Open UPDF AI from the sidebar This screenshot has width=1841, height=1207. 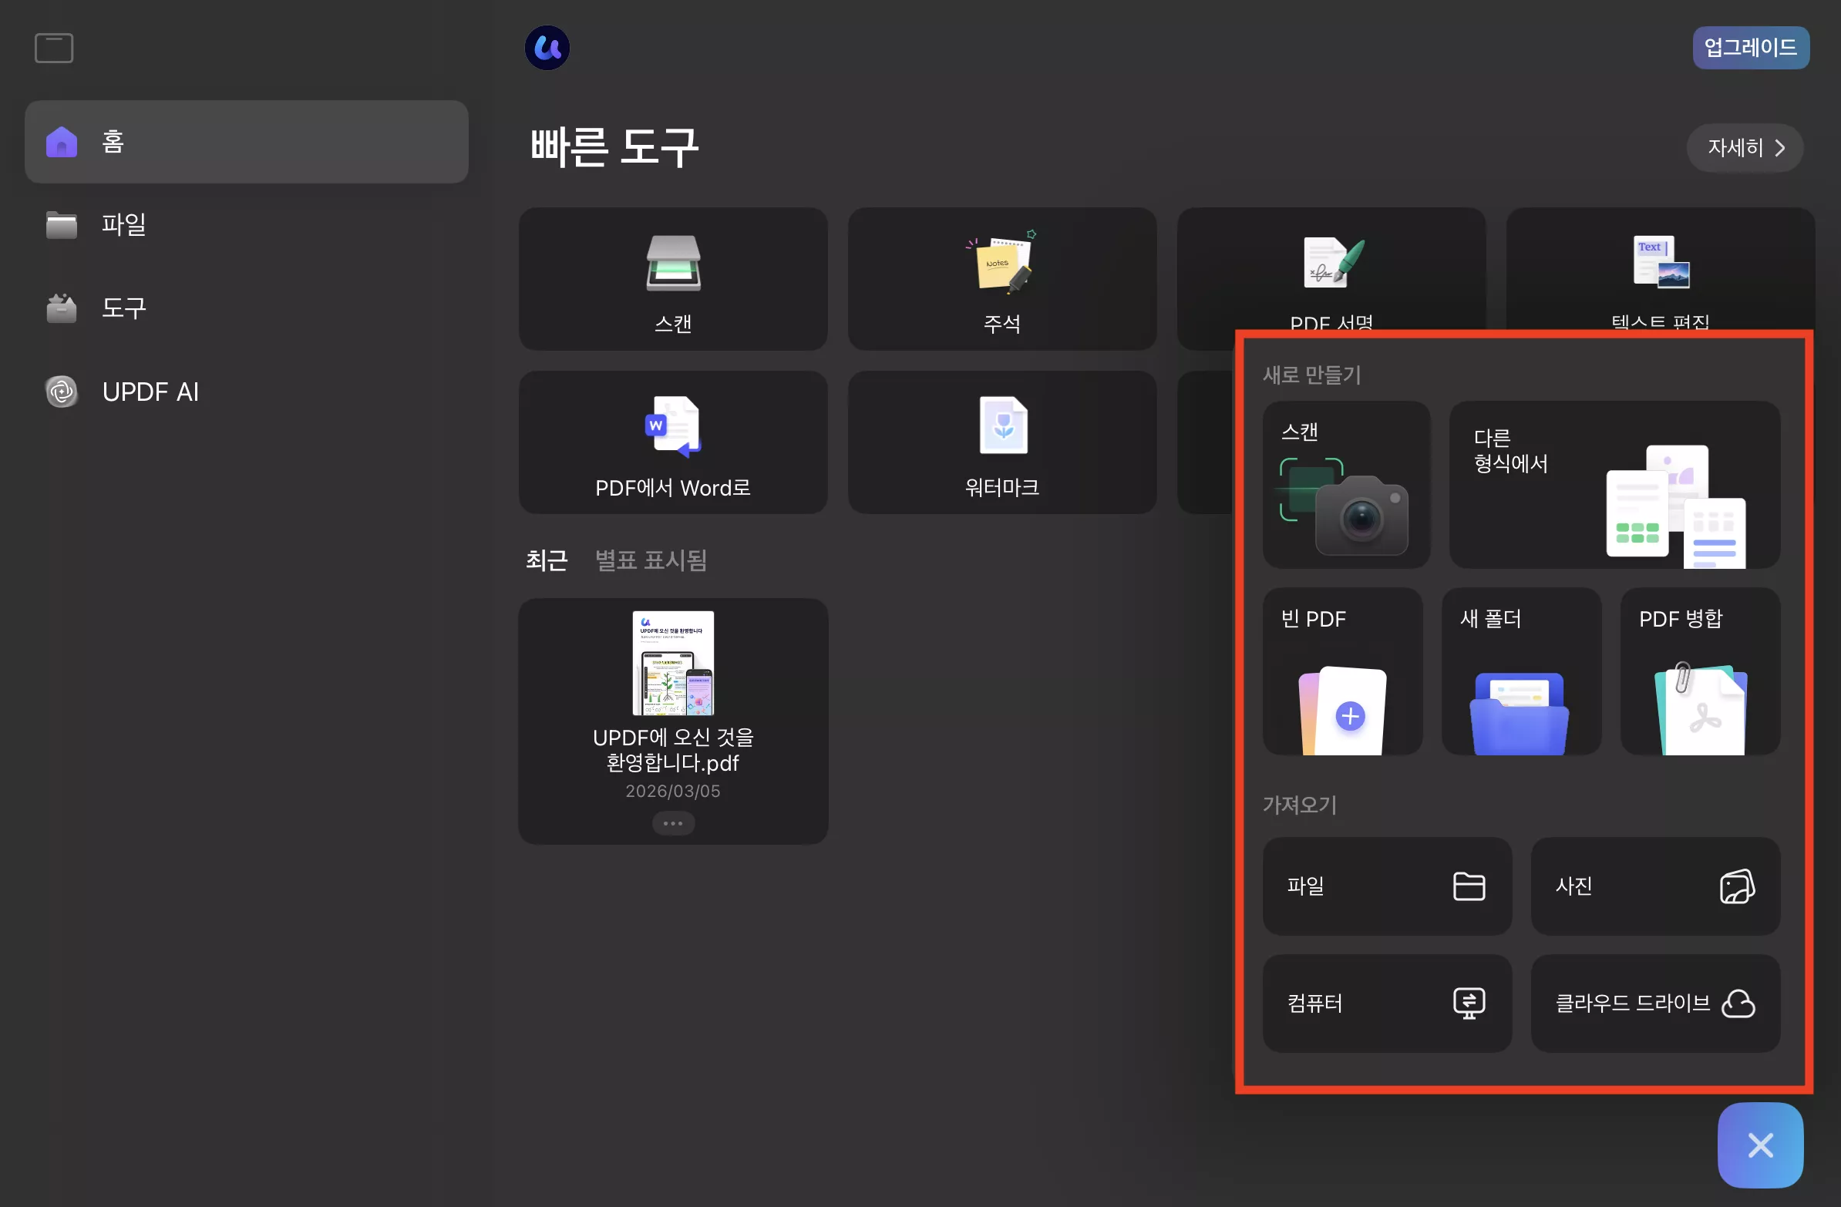coord(151,392)
